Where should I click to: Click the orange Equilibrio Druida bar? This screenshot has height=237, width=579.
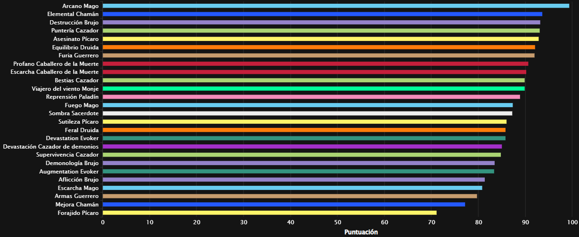tap(318, 47)
